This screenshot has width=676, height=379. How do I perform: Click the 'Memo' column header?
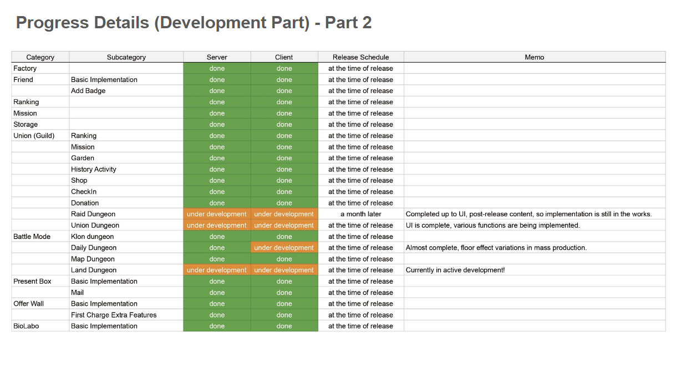534,57
